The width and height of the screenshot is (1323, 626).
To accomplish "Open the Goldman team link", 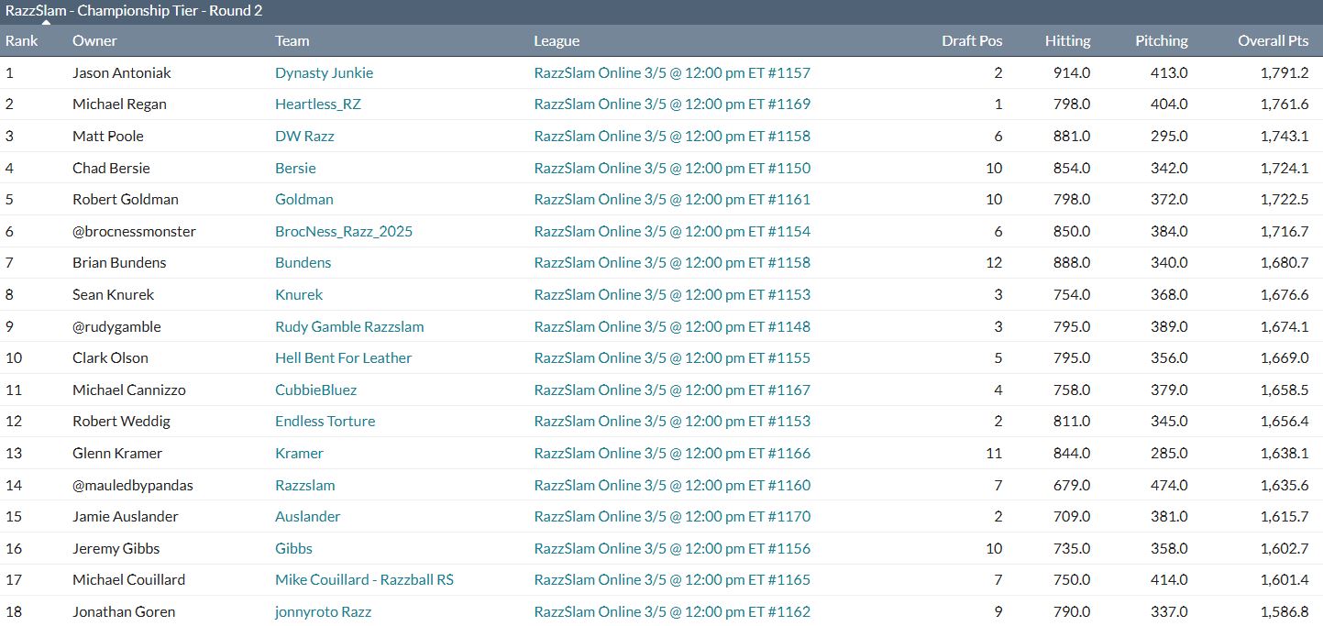I will [304, 199].
